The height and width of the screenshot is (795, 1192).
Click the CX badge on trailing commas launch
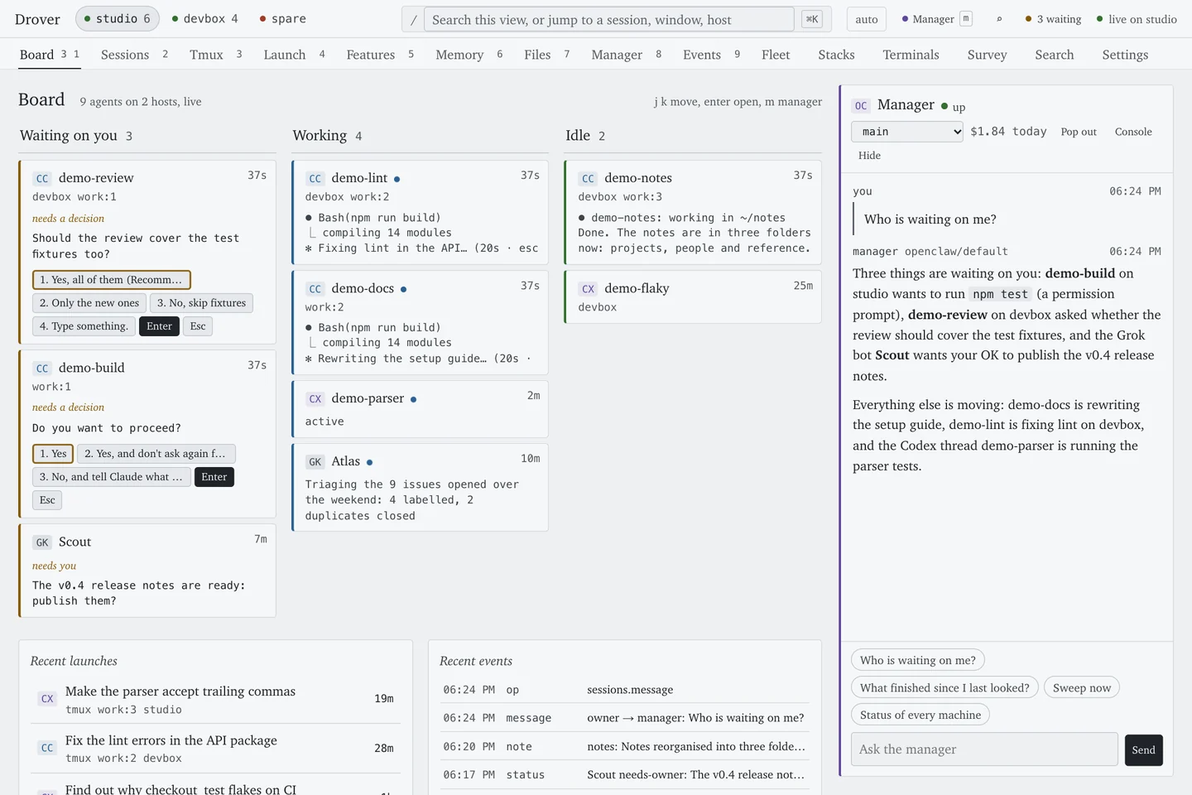pyautogui.click(x=47, y=699)
